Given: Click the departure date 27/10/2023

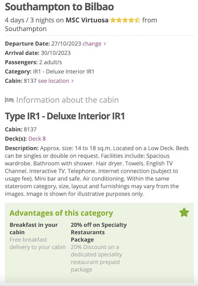Looking at the screenshot, I should (x=66, y=44).
